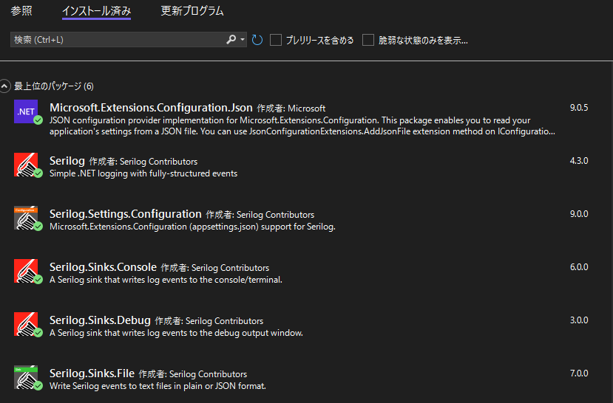Click the Serilog.Sinks.File package icon

click(26, 377)
